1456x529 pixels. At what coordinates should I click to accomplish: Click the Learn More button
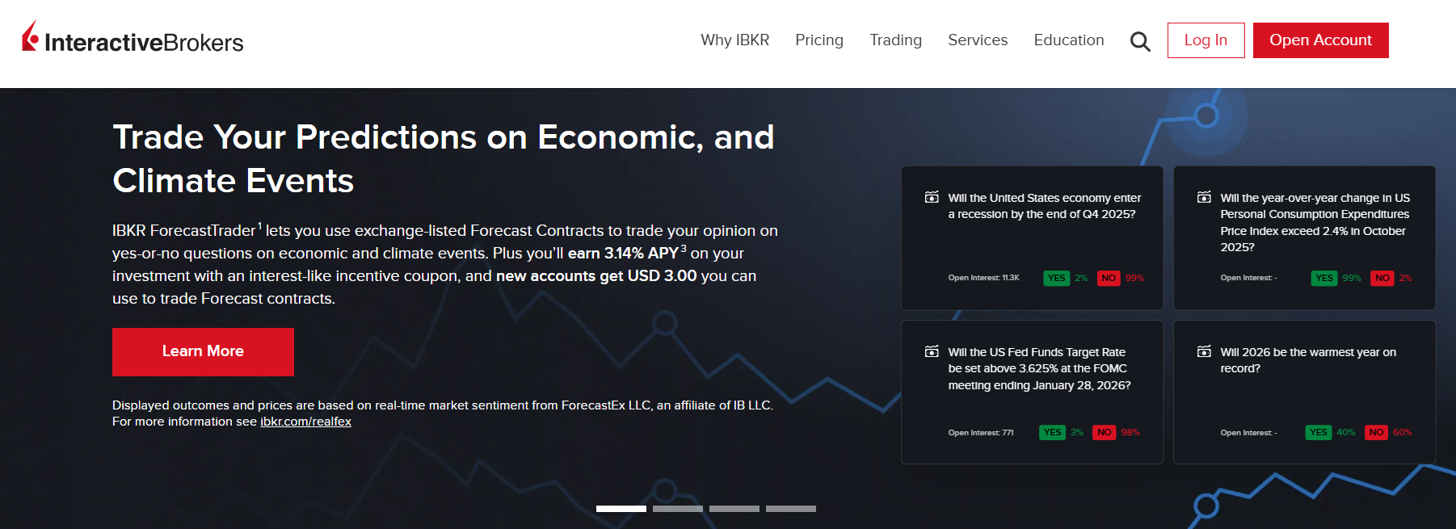coord(203,351)
